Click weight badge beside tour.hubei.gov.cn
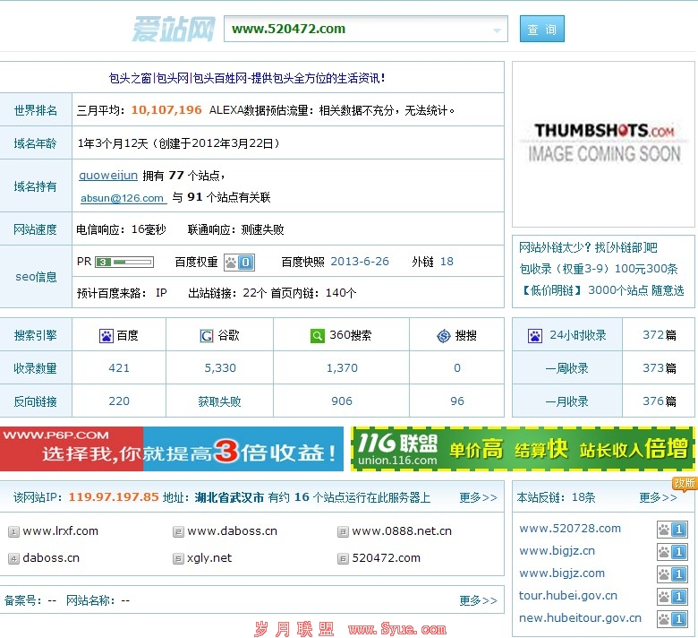Viewport: 698px width, 638px height. click(x=672, y=597)
